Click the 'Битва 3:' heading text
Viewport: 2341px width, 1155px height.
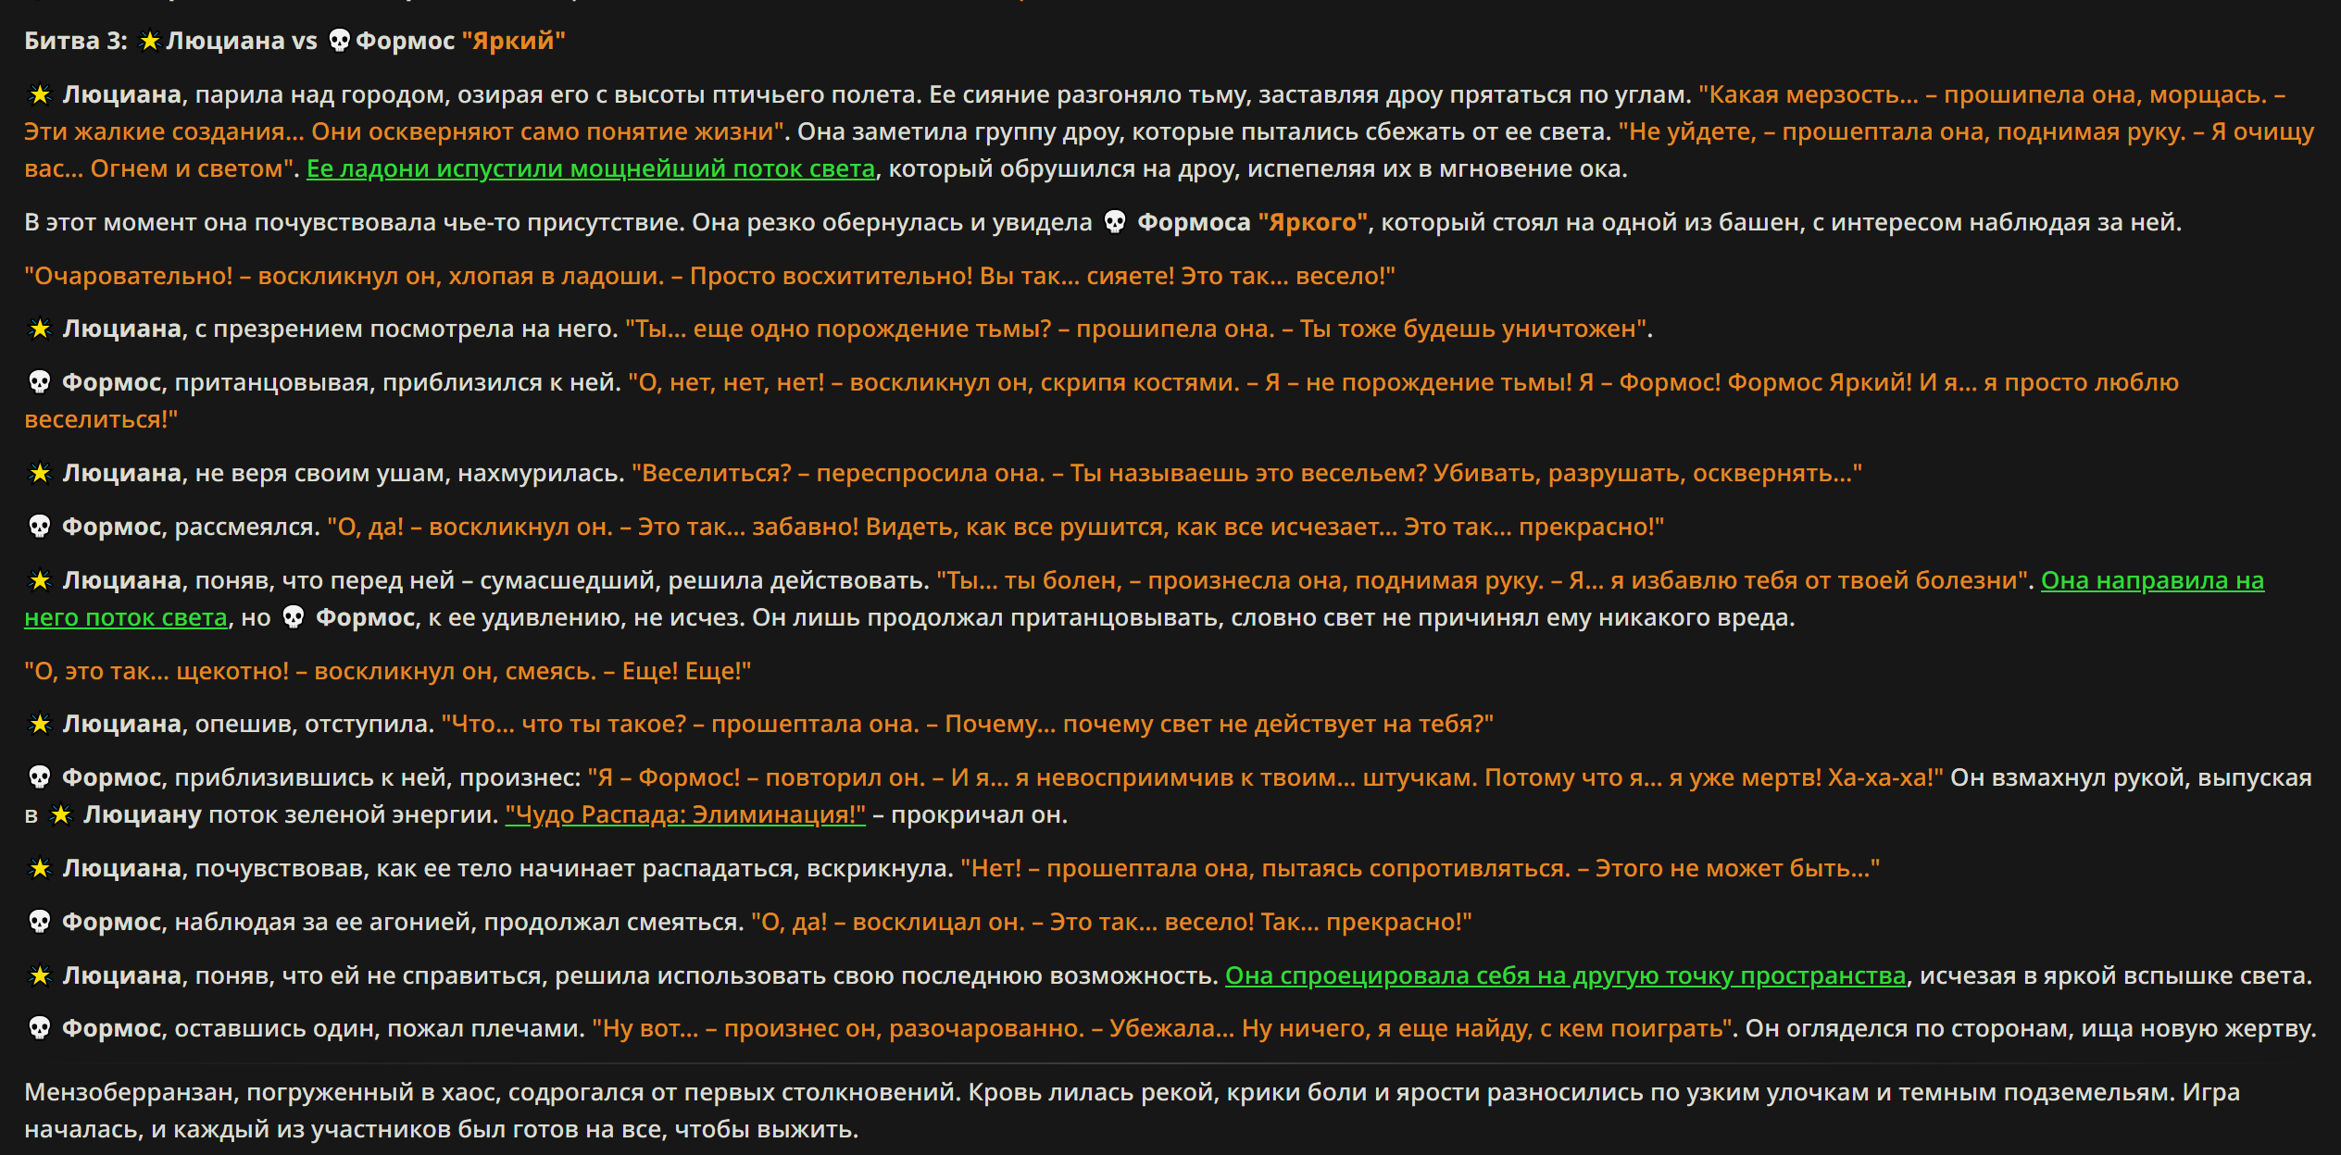(x=76, y=41)
